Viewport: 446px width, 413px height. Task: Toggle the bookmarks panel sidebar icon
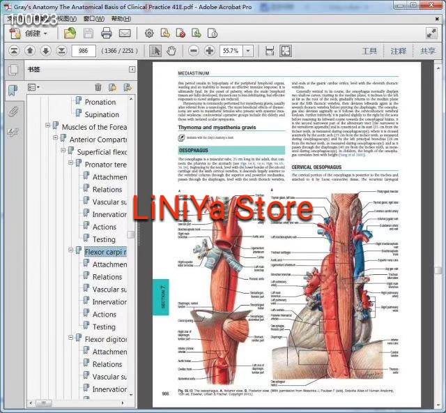(13, 91)
